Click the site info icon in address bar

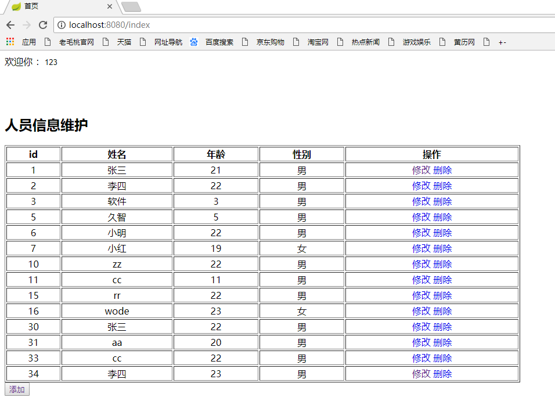coord(62,25)
